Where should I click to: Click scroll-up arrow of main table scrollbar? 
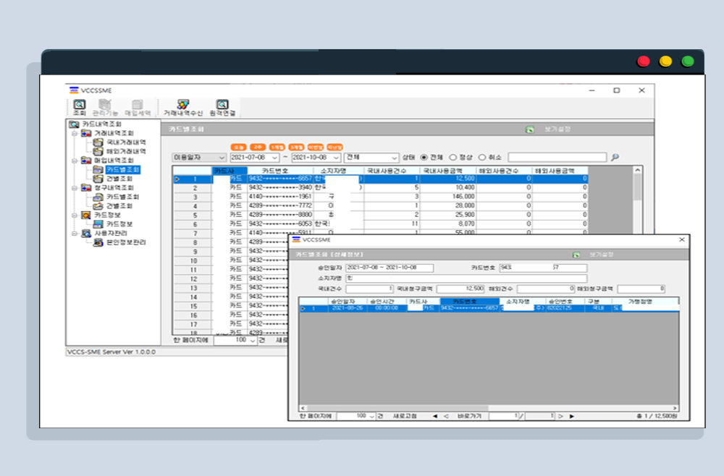click(x=637, y=170)
